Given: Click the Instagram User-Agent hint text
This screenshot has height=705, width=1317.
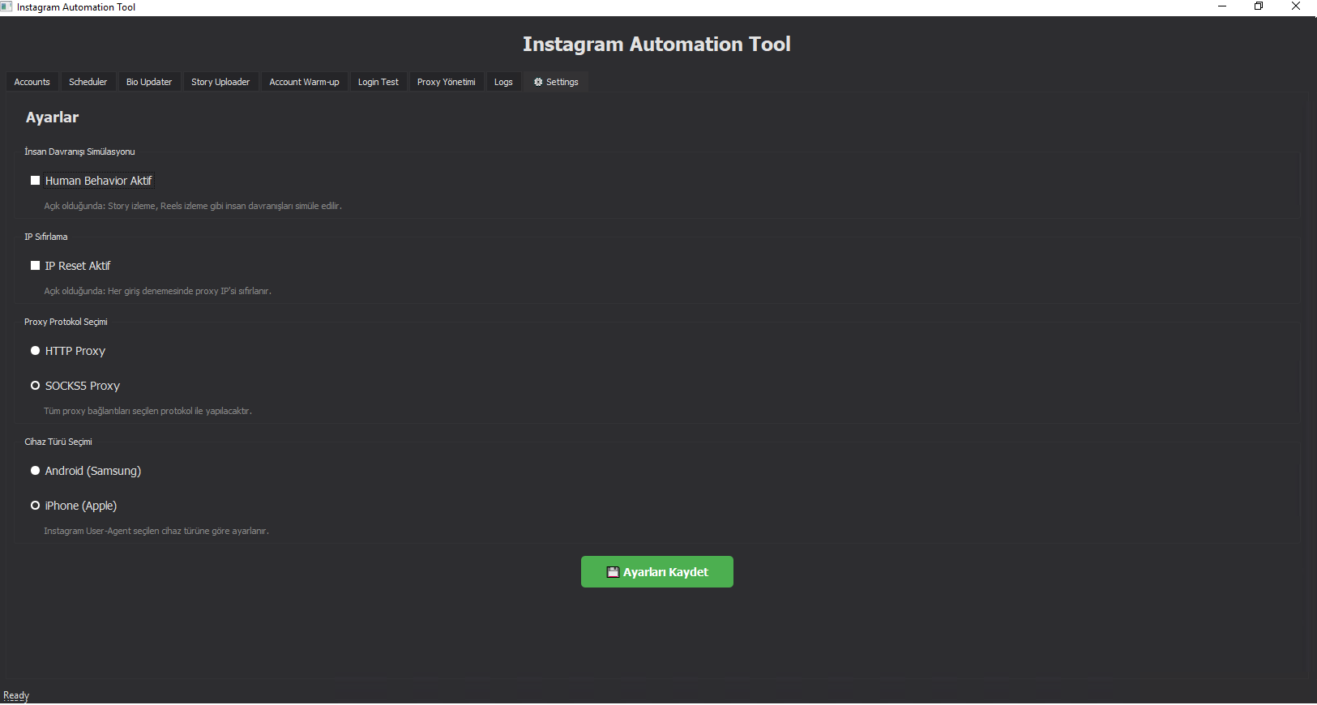Looking at the screenshot, I should pos(156,531).
